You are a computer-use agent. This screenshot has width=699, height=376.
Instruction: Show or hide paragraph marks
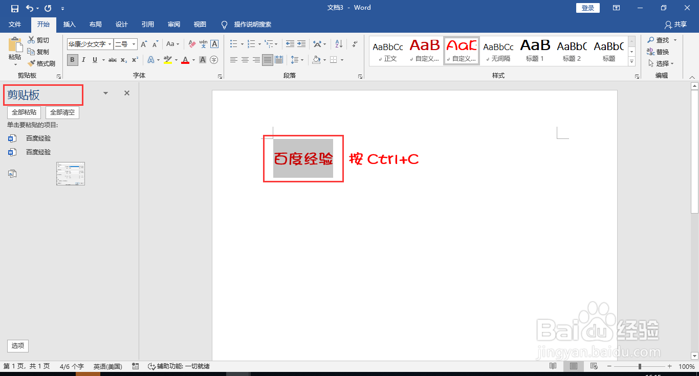click(355, 44)
